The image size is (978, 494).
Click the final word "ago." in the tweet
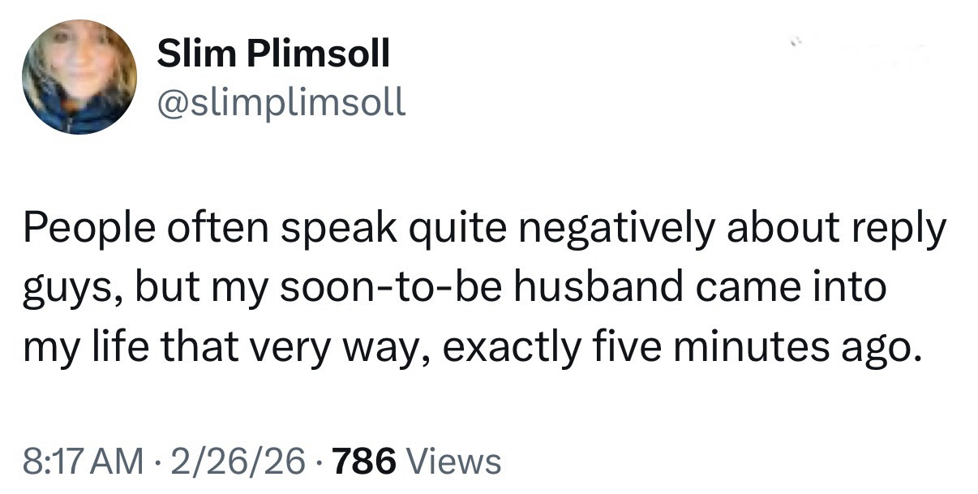883,349
